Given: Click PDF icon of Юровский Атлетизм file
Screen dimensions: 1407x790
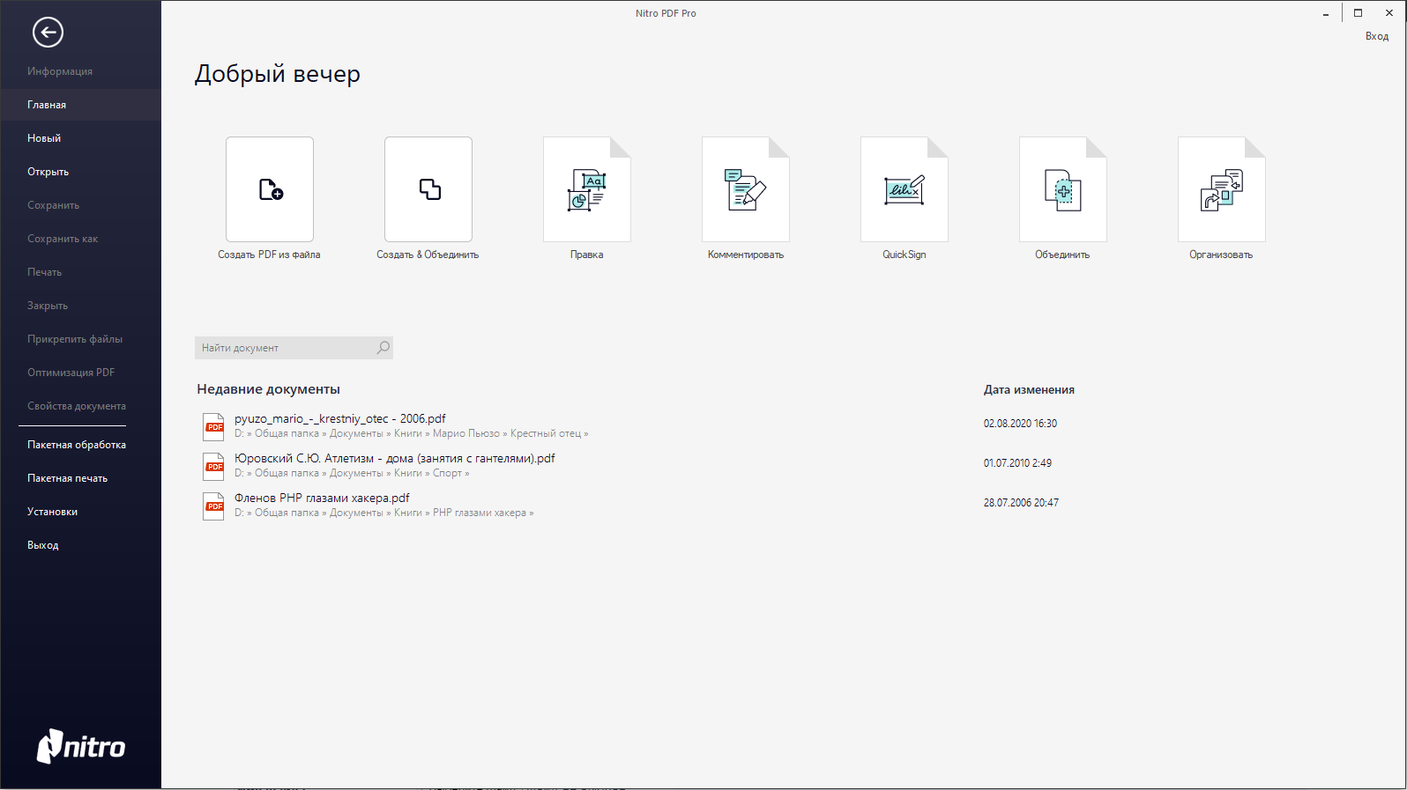Looking at the screenshot, I should [x=213, y=466].
